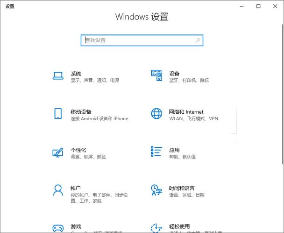Viewport: 284px width, 233px height.
Task: Select the 帐户 category title
Action: pyautogui.click(x=76, y=188)
